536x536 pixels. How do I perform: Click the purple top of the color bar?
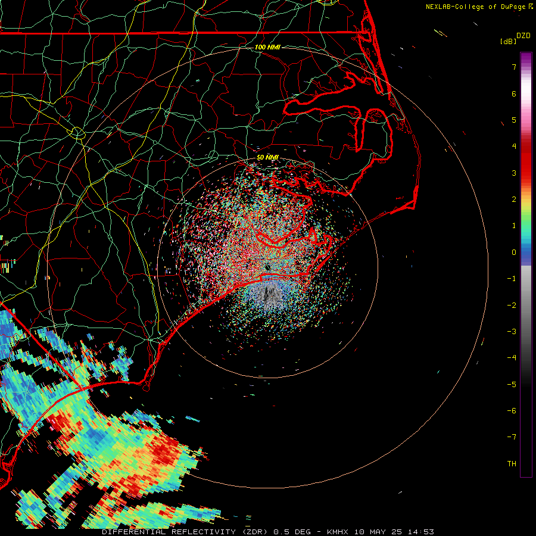[x=526, y=58]
